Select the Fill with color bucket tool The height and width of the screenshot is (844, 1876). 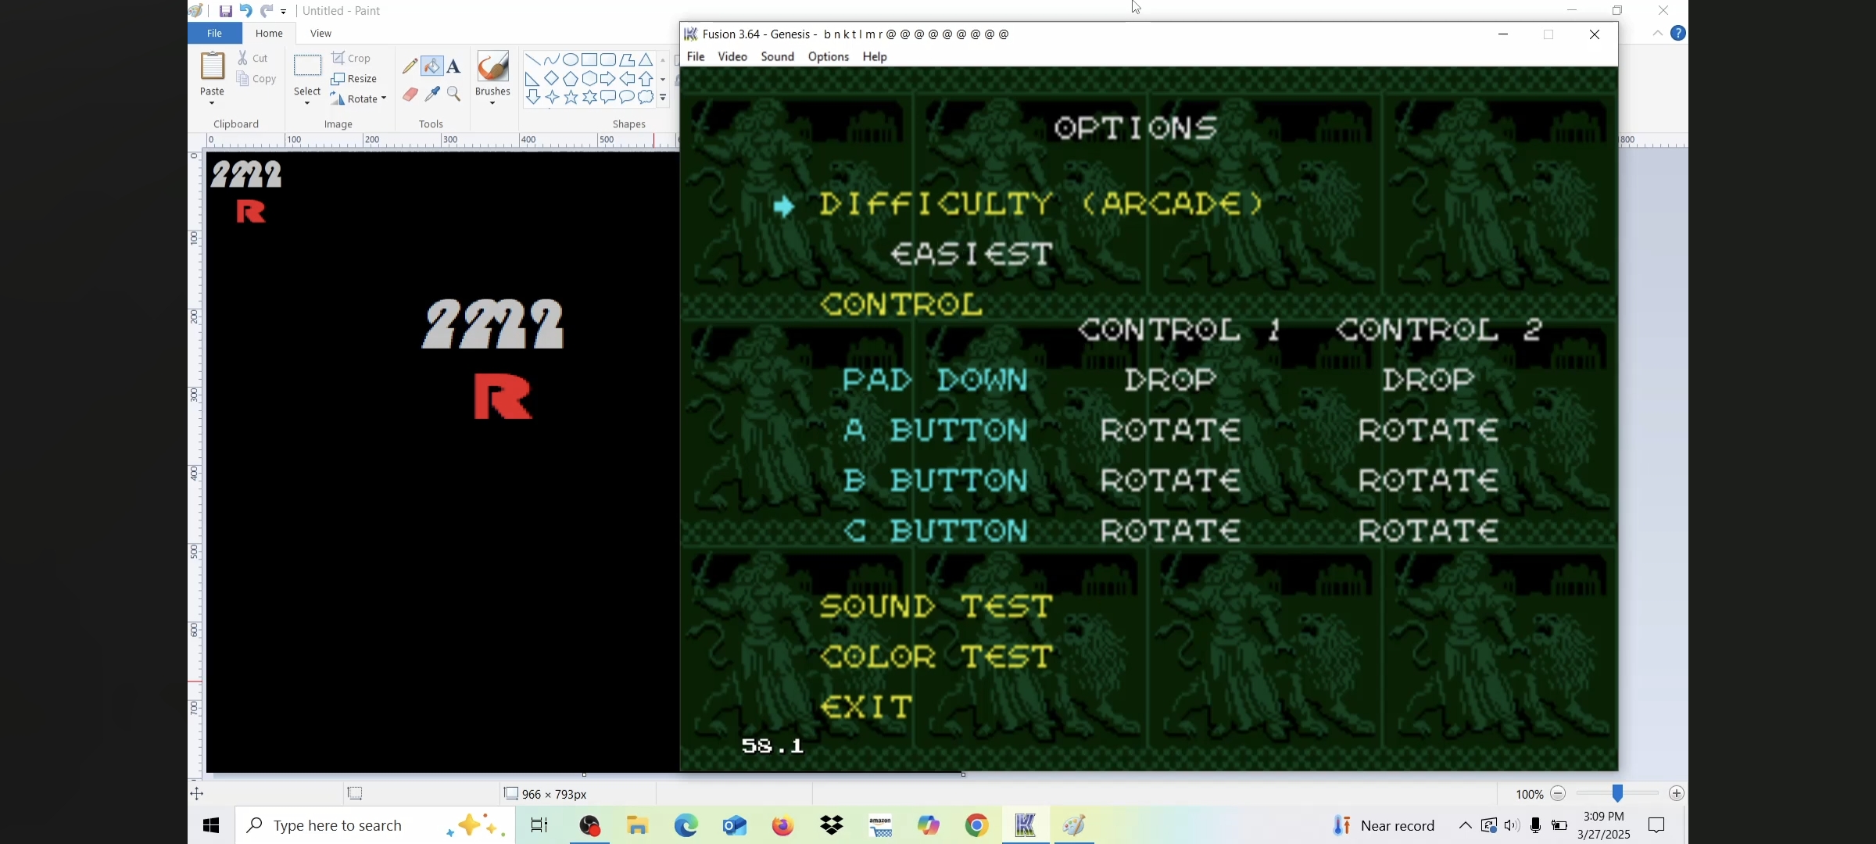click(432, 66)
